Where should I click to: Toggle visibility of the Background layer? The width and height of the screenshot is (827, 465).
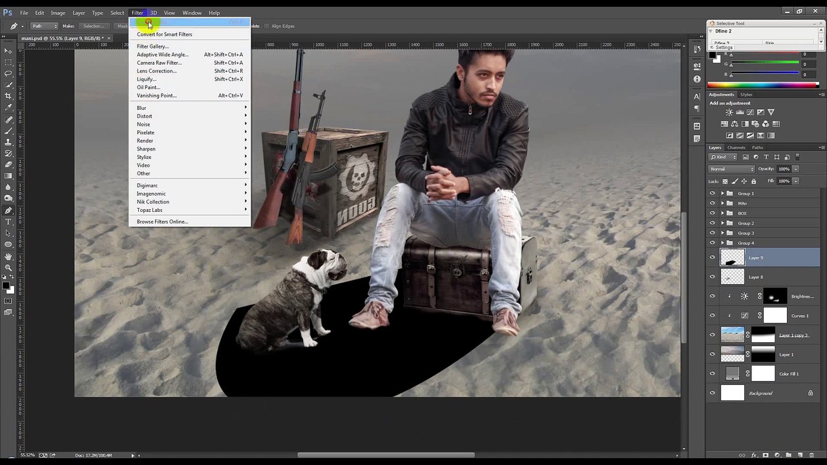click(x=713, y=393)
